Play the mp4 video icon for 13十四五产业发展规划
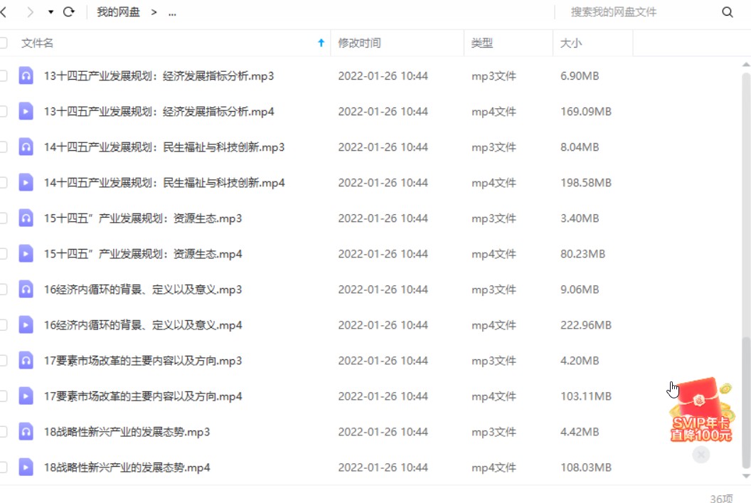This screenshot has width=751, height=503. tap(26, 111)
